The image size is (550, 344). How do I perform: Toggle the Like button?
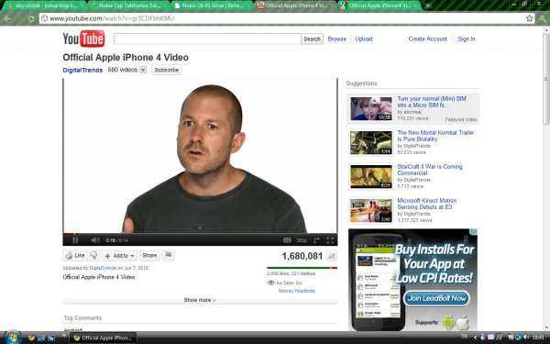click(x=75, y=255)
